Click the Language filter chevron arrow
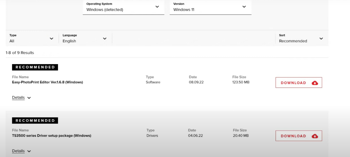Screen dimensions: 350x157 pyautogui.click(x=105, y=39)
